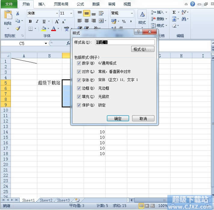Toggle bold formatting

click(30, 21)
